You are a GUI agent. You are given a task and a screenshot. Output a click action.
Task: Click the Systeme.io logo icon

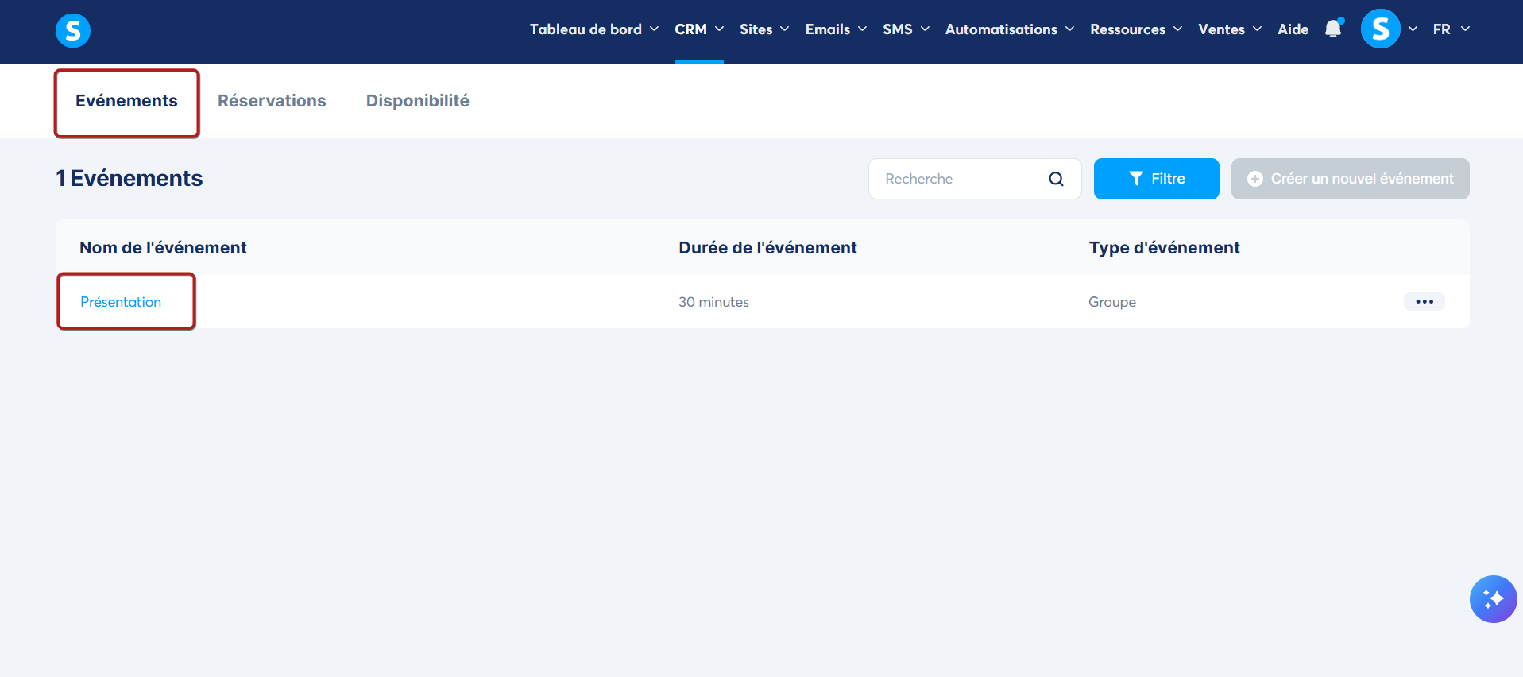tap(73, 30)
